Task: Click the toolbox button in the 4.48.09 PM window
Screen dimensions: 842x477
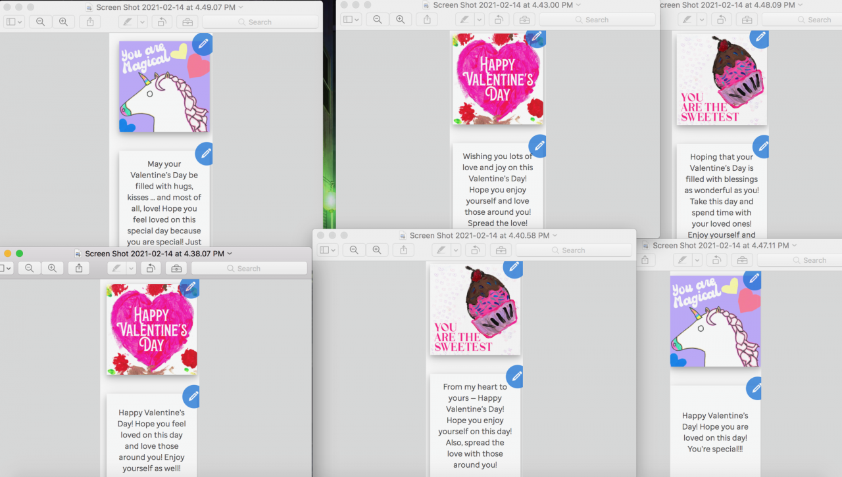Action: (x=746, y=20)
